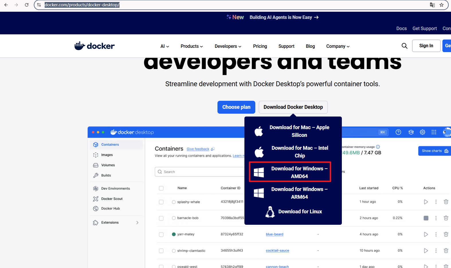Open the Blog nav item
Image resolution: width=451 pixels, height=268 pixels.
[x=310, y=46]
